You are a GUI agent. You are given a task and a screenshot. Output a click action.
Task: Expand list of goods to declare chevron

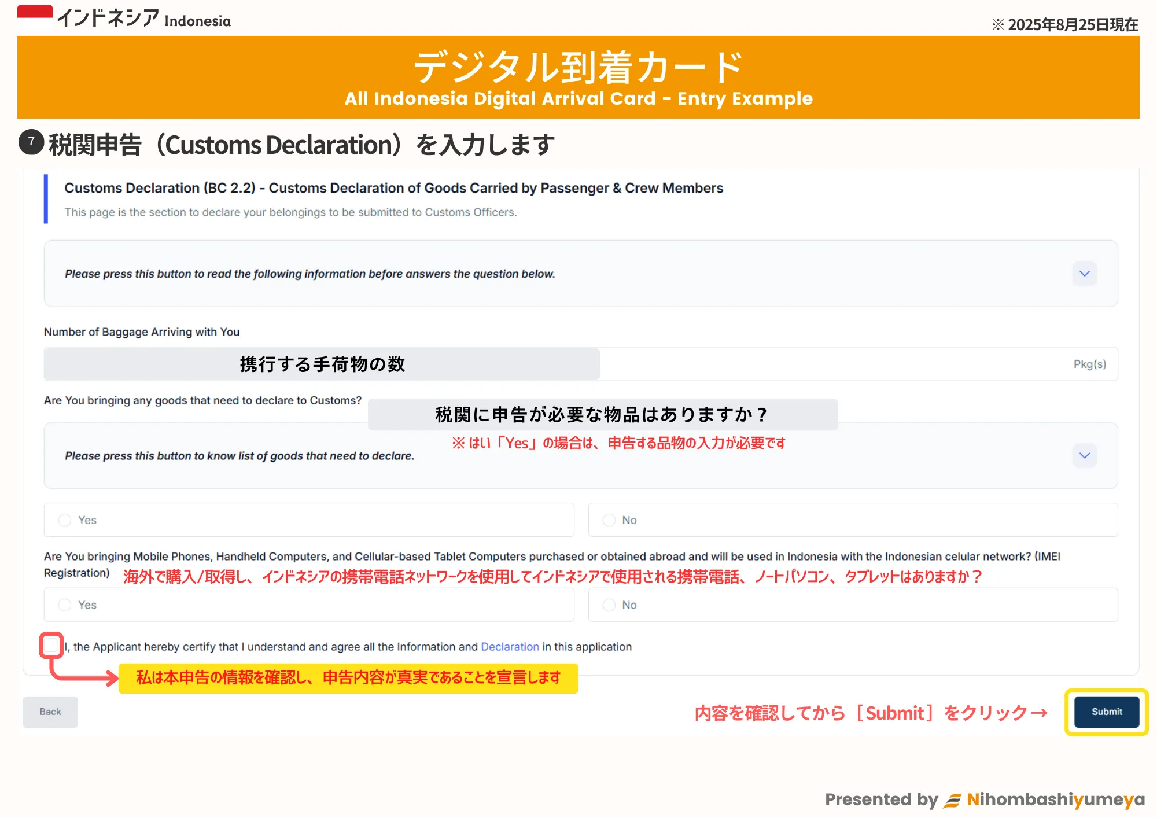click(x=1084, y=456)
